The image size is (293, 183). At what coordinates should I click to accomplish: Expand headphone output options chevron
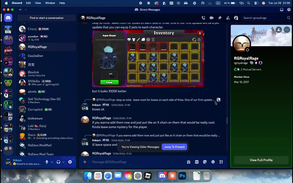pyautogui.click(x=64, y=162)
